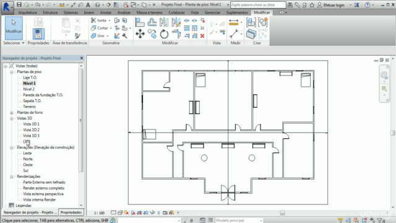Click the 1 : 100 view scale button
The width and height of the screenshot is (396, 223).
click(x=99, y=213)
